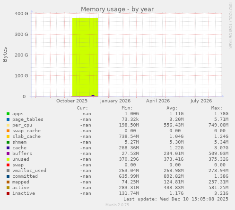The width and height of the screenshot is (235, 210).
Task: Click the active olive legend swatch
Action: coord(8,188)
